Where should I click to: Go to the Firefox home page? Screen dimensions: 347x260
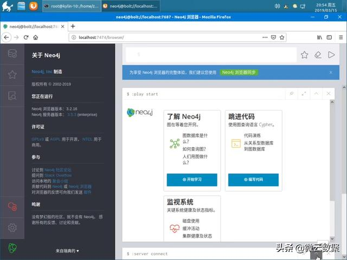coord(35,37)
